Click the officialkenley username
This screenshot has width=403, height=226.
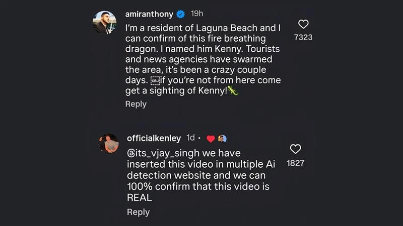pos(153,138)
